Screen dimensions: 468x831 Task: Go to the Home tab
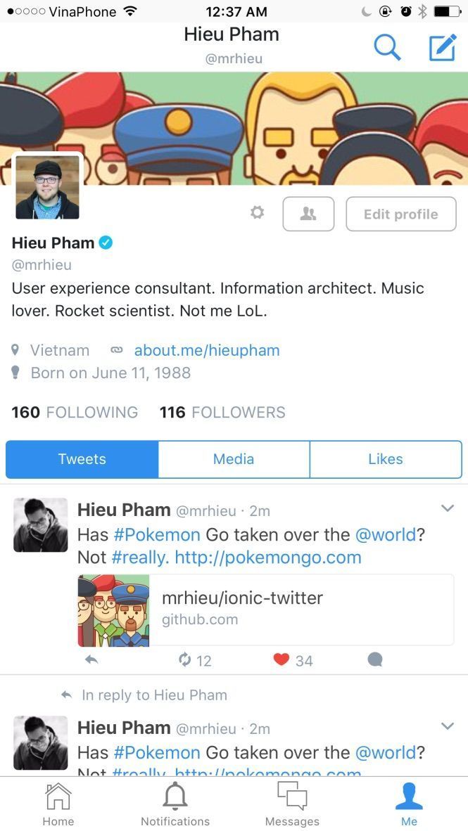pos(58,804)
